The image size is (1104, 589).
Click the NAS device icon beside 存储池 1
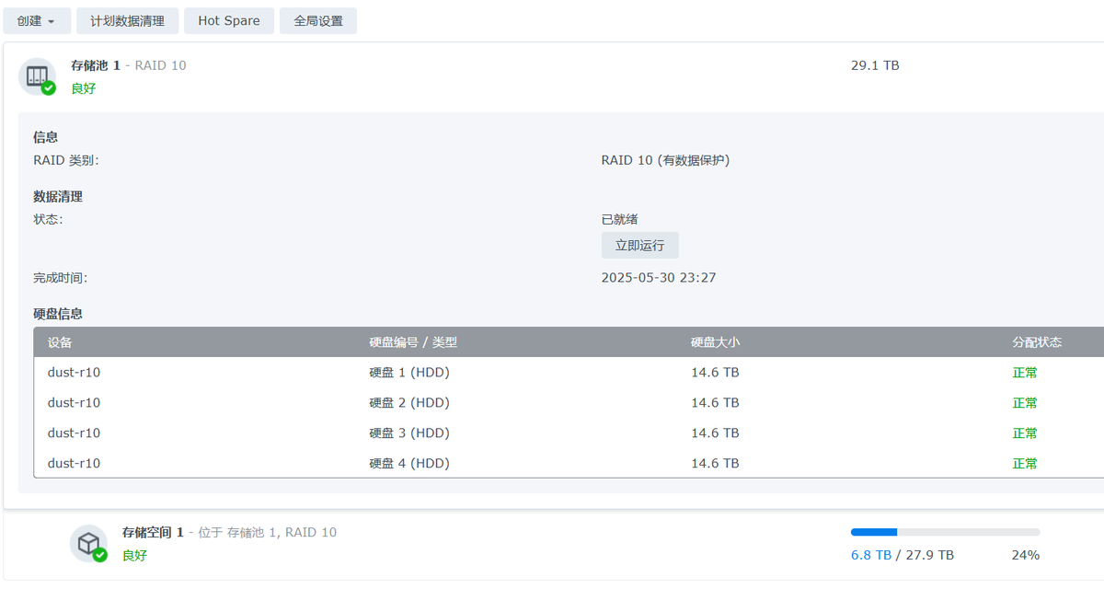[37, 76]
